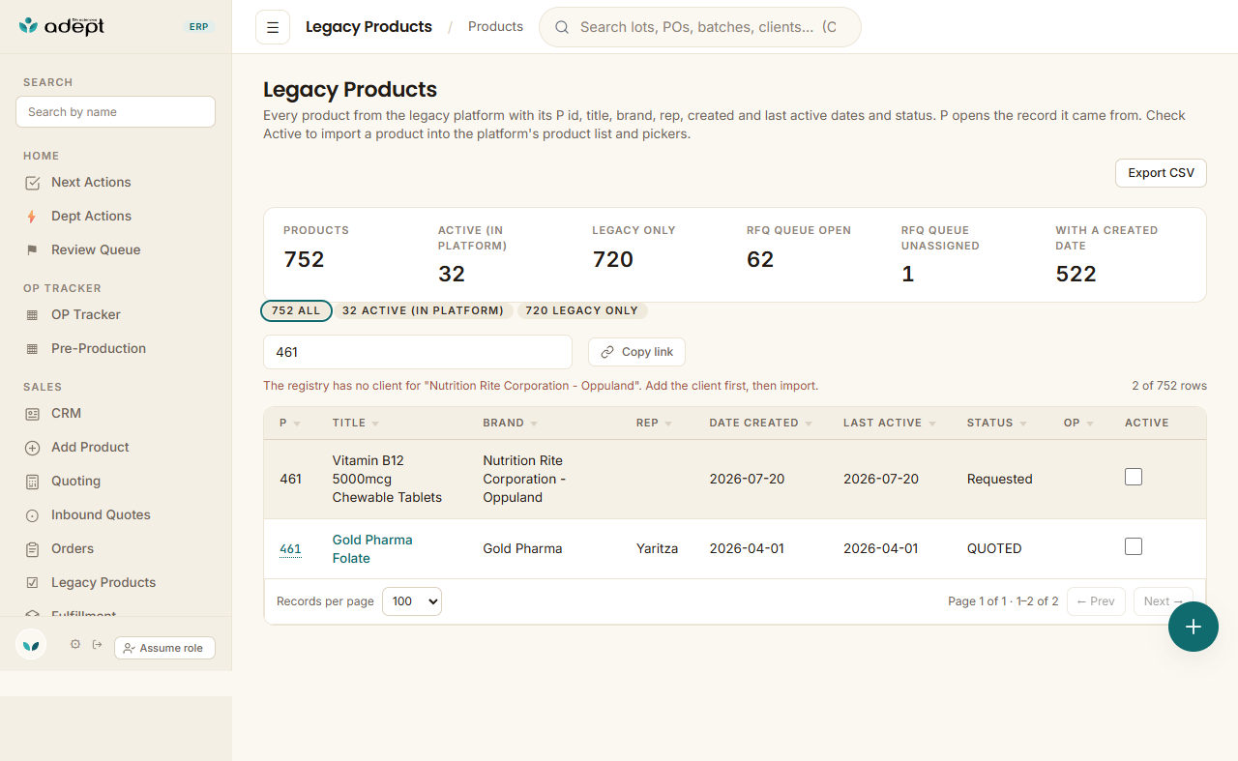Image resolution: width=1238 pixels, height=761 pixels.
Task: Select the 32 Active (In Platform) tab
Action: [423, 310]
